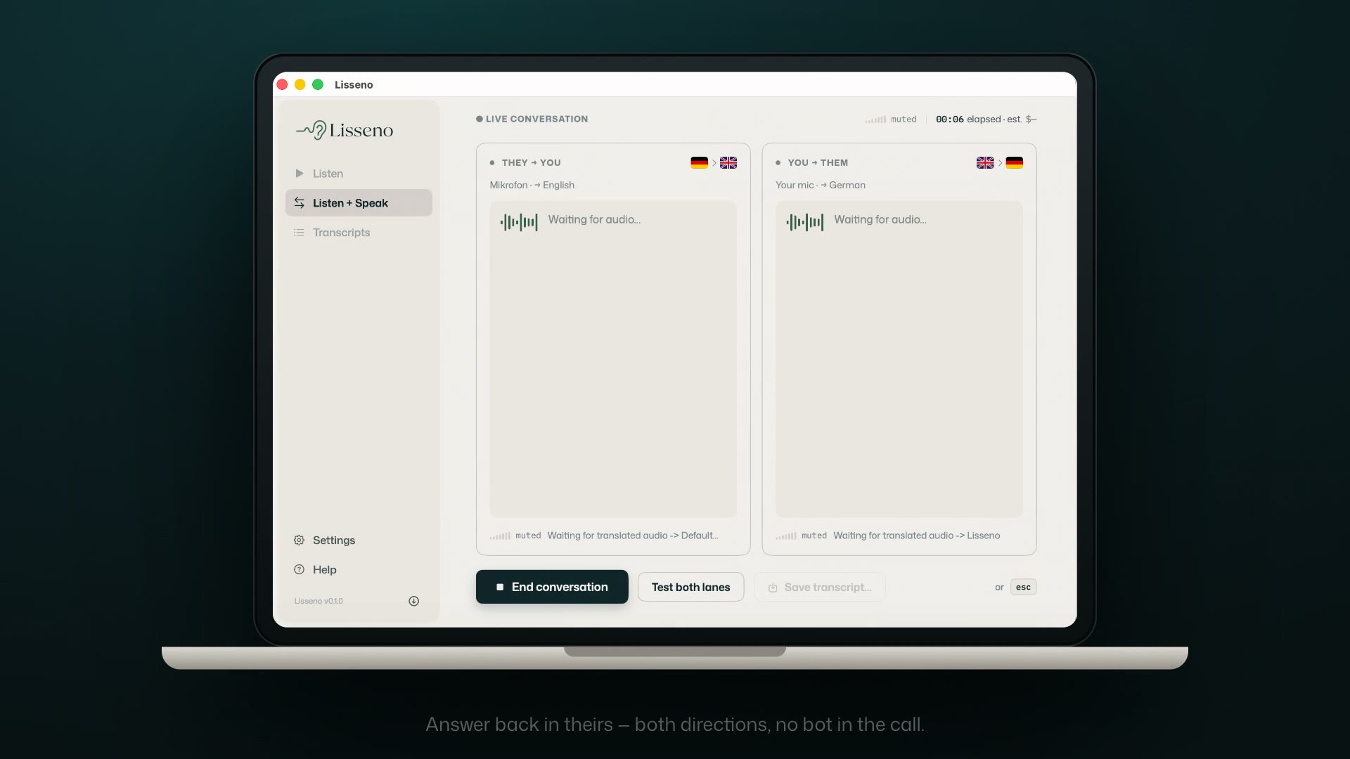This screenshot has height=759, width=1350.
Task: Click the Listen + Speak swap arrows icon
Action: pos(300,203)
